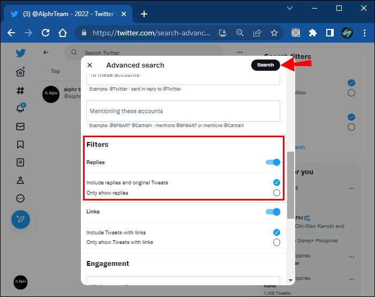The height and width of the screenshot is (297, 375).
Task: Click the back arrow beside Search Twitter
Action: coord(46,52)
